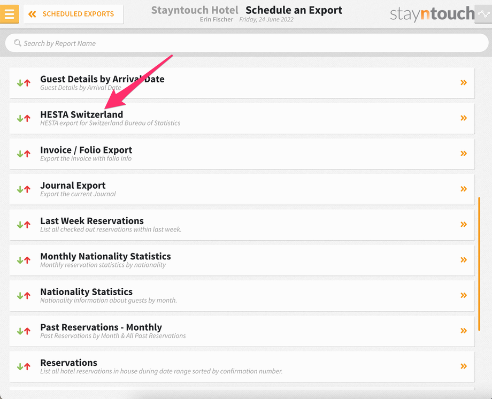This screenshot has height=399, width=492.
Task: Select the Journal Export title
Action: [x=73, y=186]
